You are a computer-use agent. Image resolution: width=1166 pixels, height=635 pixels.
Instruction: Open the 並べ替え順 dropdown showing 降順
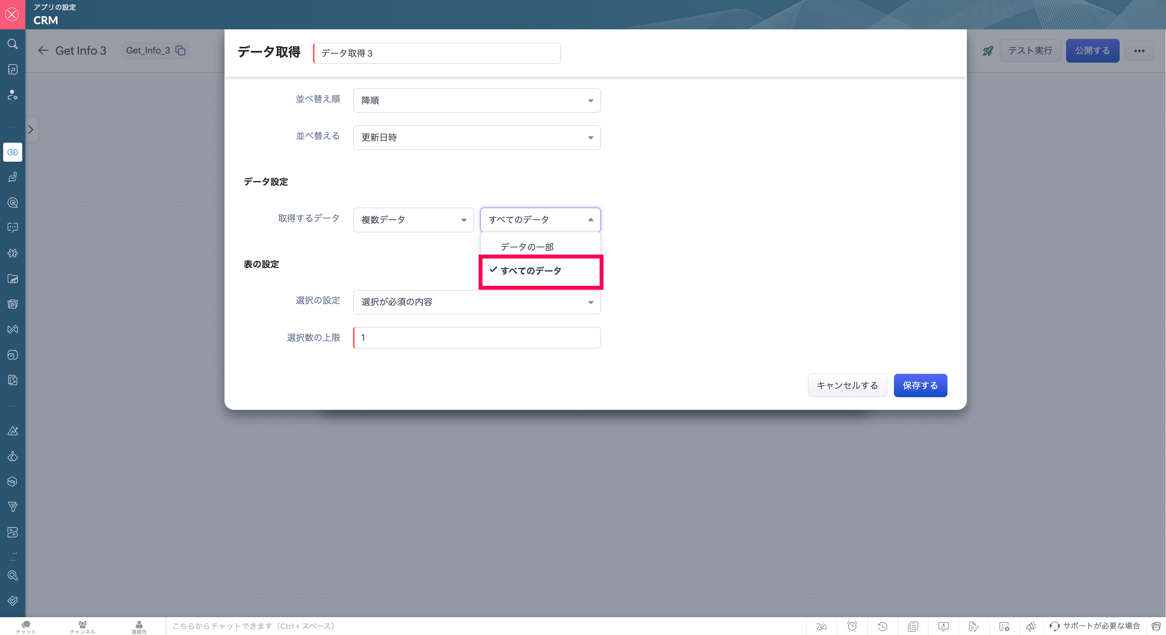tap(477, 100)
